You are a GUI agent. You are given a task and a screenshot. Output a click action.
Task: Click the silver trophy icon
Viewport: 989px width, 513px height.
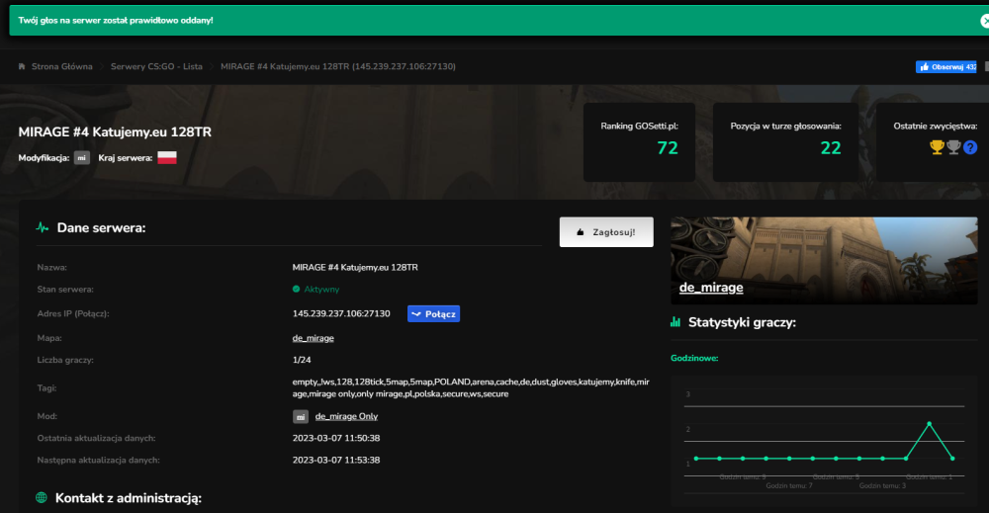(x=953, y=147)
